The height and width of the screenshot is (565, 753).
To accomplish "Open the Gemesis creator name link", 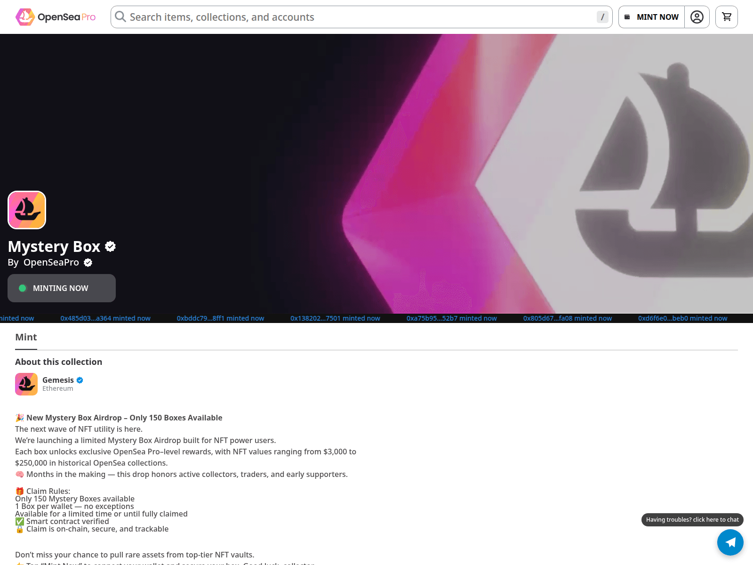I will [58, 380].
